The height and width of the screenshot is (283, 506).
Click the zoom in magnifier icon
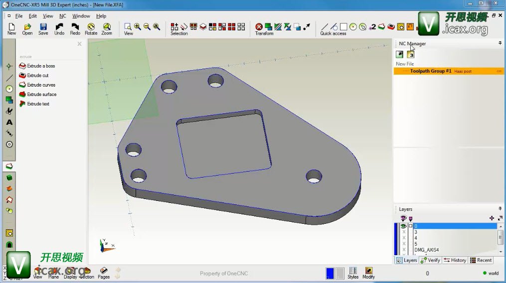pos(137,26)
